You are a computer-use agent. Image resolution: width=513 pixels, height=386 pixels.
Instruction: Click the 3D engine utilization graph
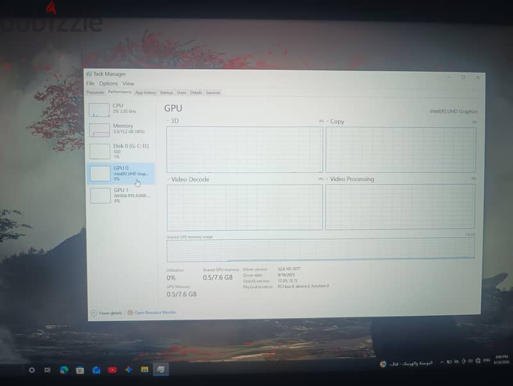244,149
